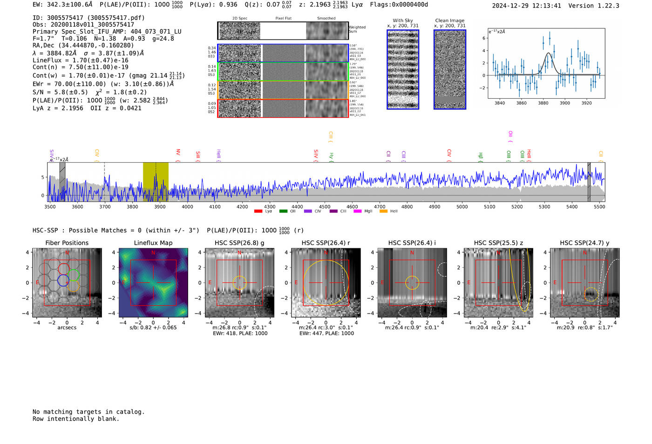Click the hatched gray band near 3540Å
This screenshot has height=444, width=652.
(62, 182)
